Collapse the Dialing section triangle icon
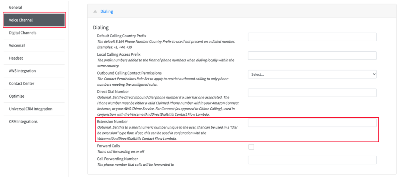The width and height of the screenshot is (400, 177). pos(95,12)
